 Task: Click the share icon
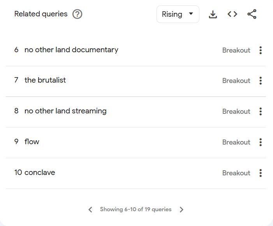click(252, 14)
